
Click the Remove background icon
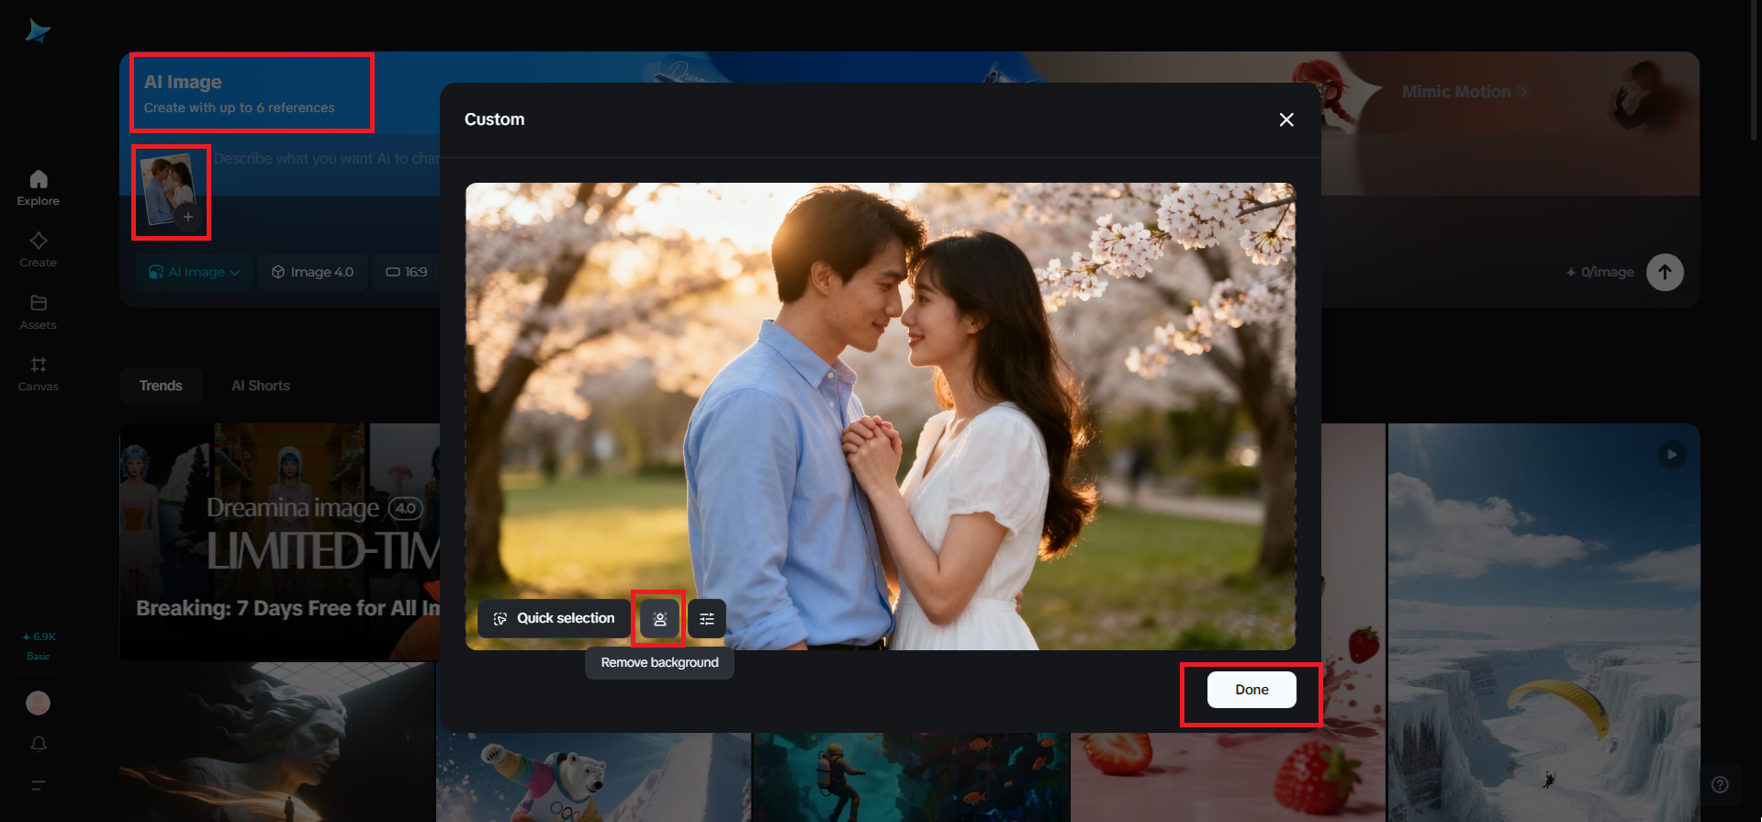pos(659,619)
